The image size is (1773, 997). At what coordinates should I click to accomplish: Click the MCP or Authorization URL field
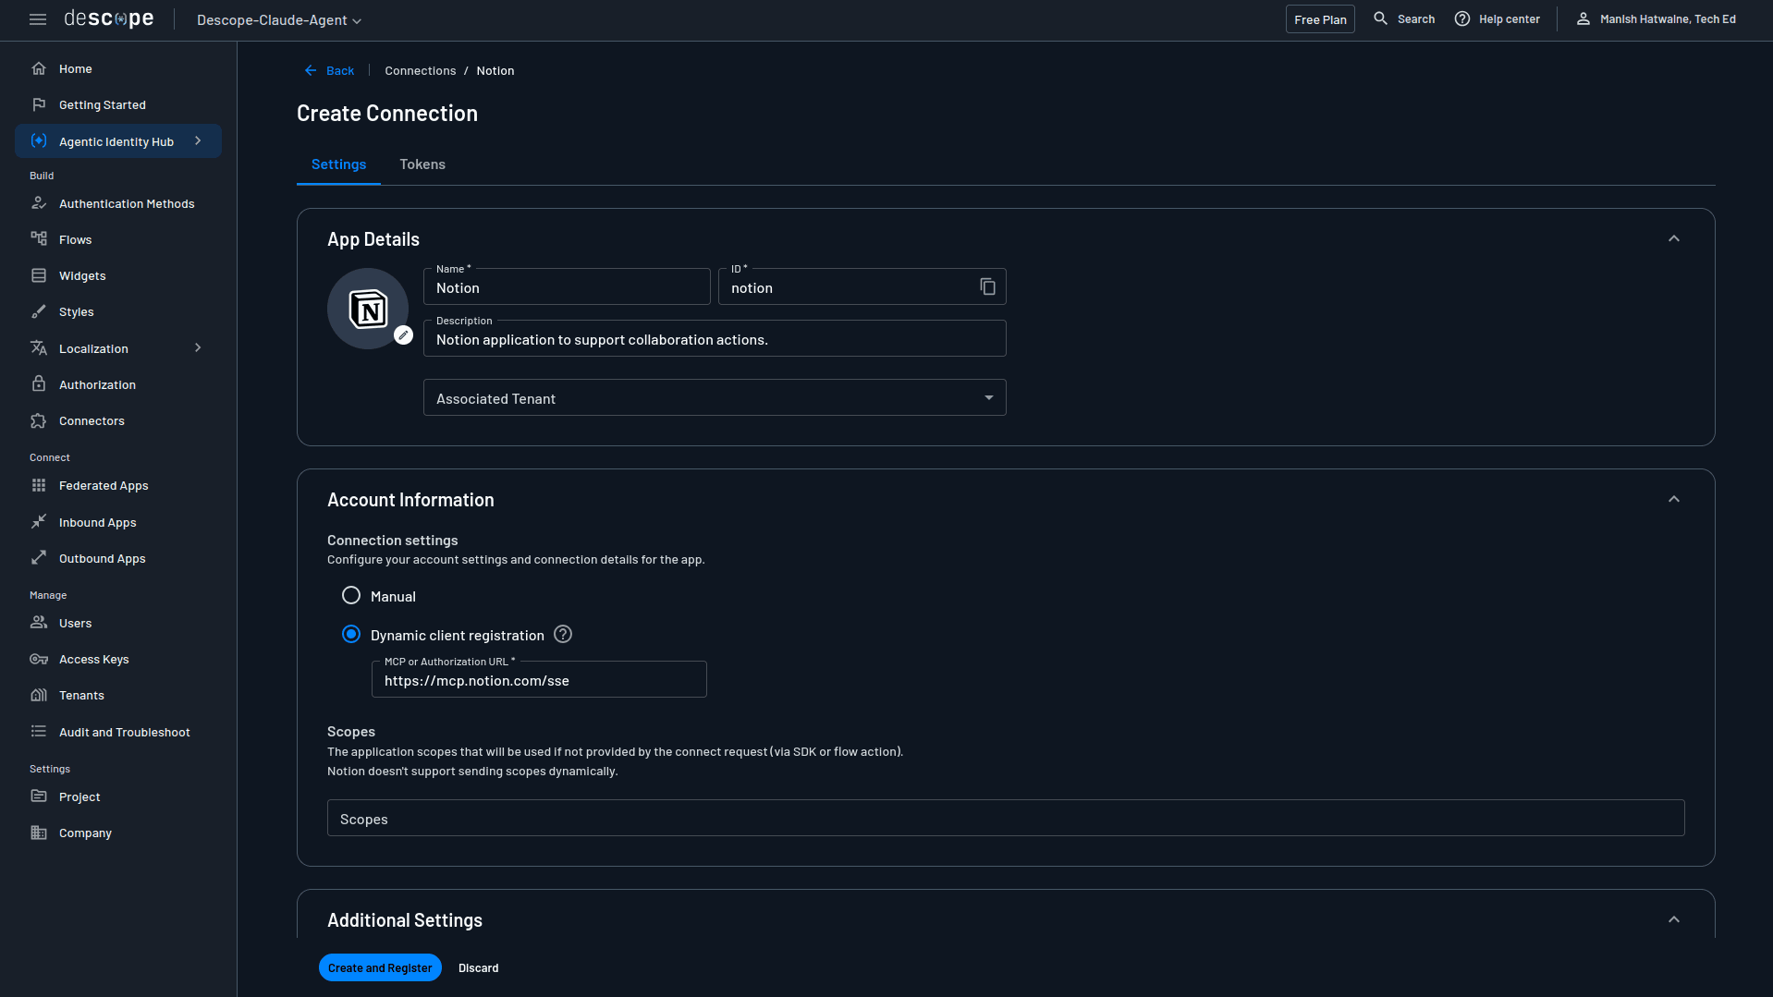click(539, 679)
